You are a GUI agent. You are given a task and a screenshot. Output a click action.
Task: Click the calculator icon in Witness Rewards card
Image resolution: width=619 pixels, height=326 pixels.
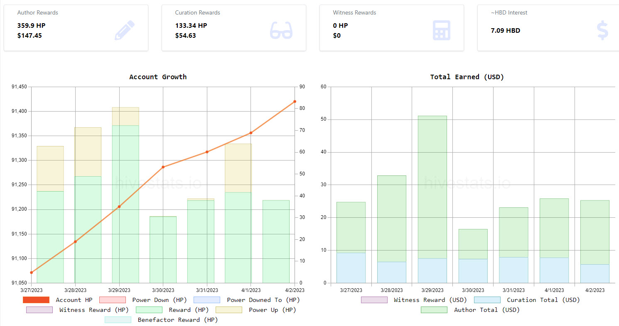coord(442,30)
